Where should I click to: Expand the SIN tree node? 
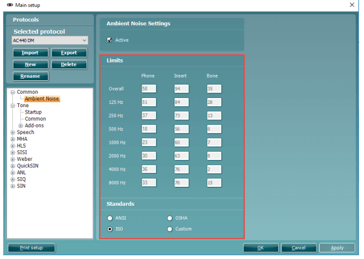click(x=13, y=186)
